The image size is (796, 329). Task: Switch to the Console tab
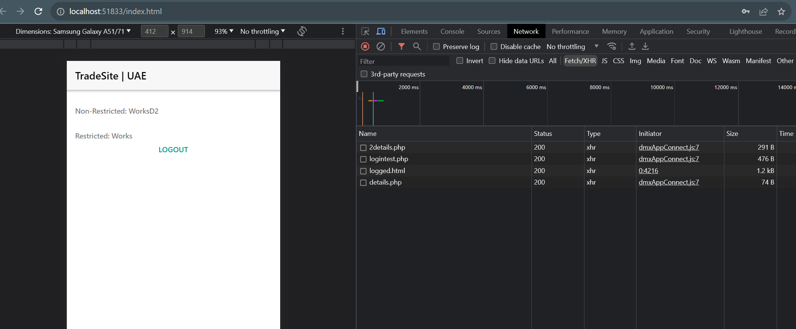click(x=452, y=32)
